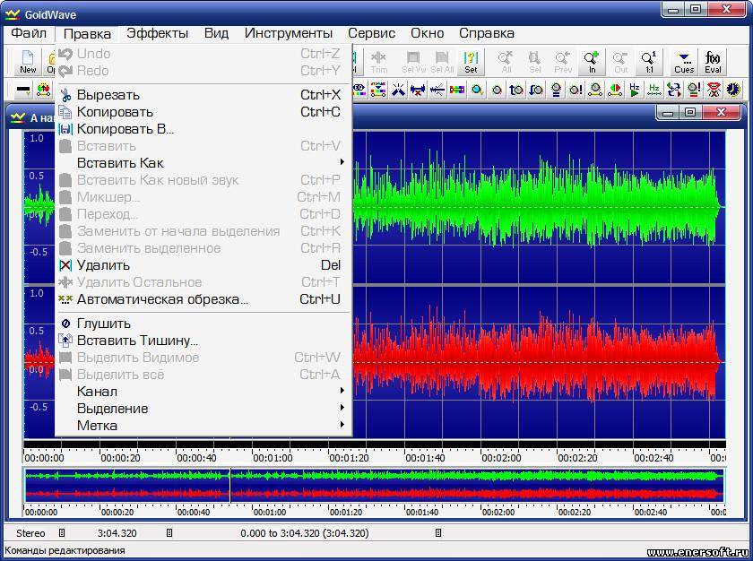This screenshot has height=561, width=753.
Task: Choose Автоматическая обрезка... menu entry
Action: pos(203,299)
